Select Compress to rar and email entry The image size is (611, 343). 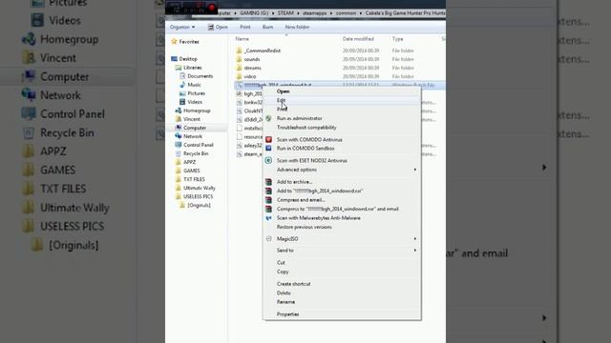coord(337,209)
